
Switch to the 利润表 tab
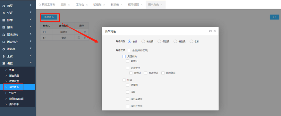pos(115,5)
